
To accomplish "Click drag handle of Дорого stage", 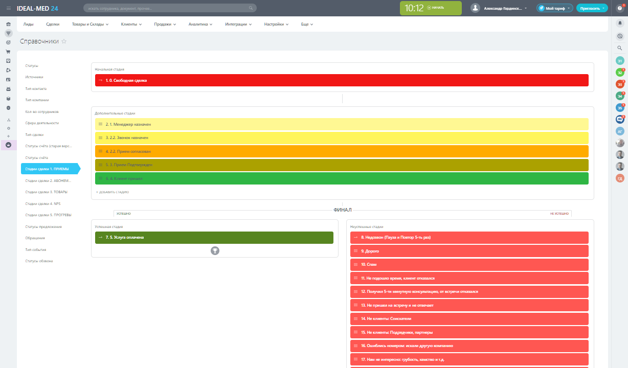I will [356, 251].
